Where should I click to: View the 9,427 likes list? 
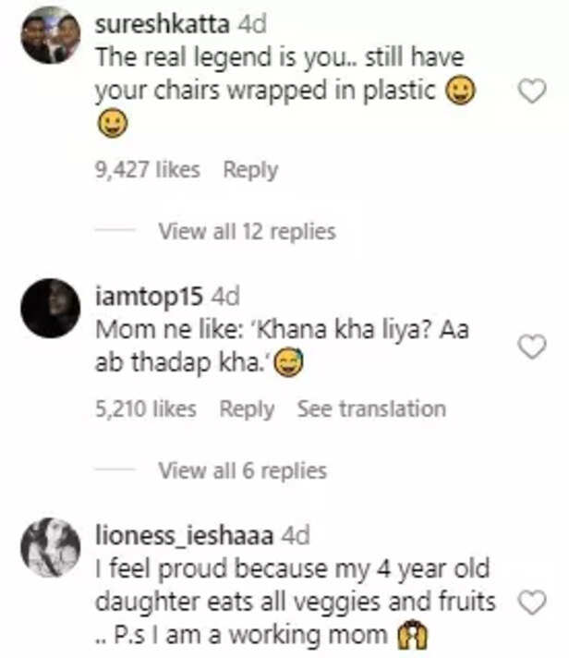pos(147,170)
